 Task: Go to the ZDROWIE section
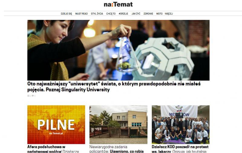(x=148, y=14)
